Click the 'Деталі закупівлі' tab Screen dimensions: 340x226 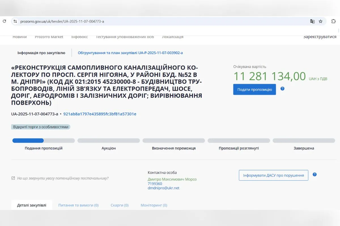31,205
